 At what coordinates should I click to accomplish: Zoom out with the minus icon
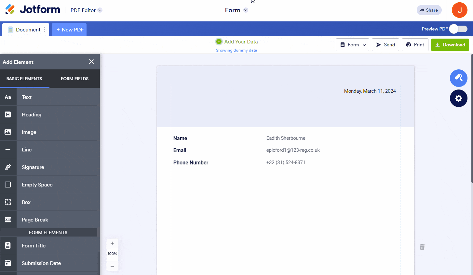tap(112, 266)
